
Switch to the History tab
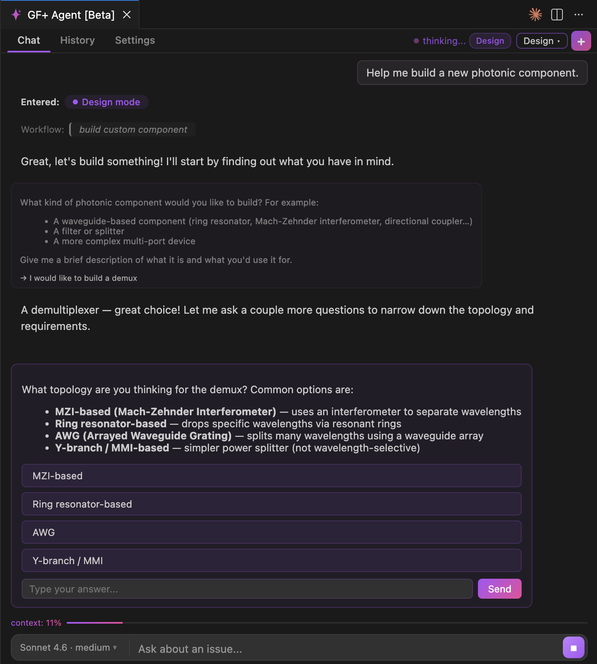pyautogui.click(x=77, y=40)
